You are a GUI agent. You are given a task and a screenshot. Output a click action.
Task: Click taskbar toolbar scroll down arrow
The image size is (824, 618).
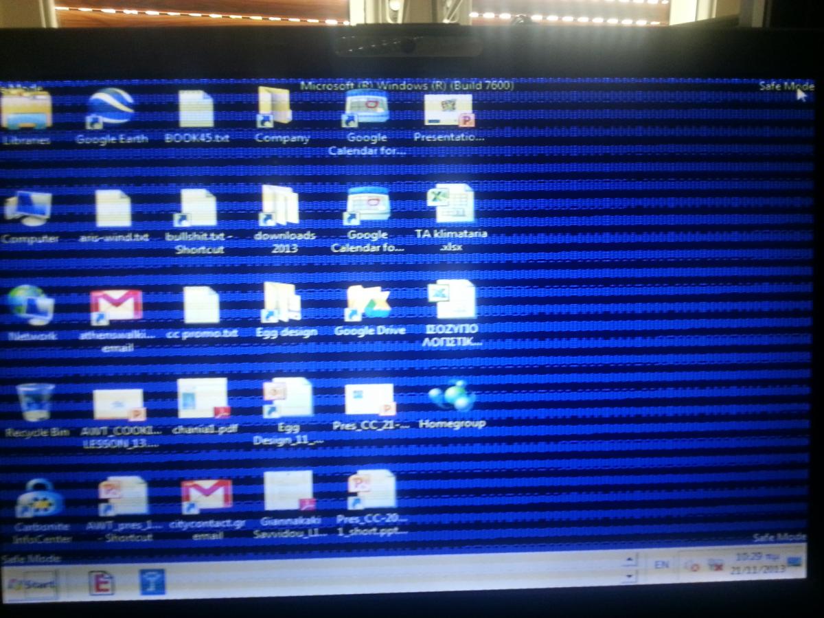630,577
